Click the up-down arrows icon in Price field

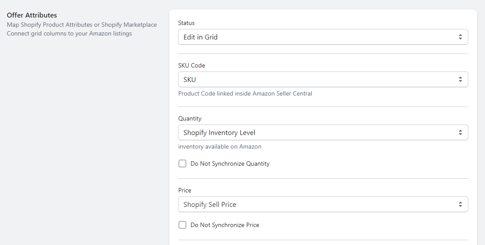pyautogui.click(x=460, y=204)
